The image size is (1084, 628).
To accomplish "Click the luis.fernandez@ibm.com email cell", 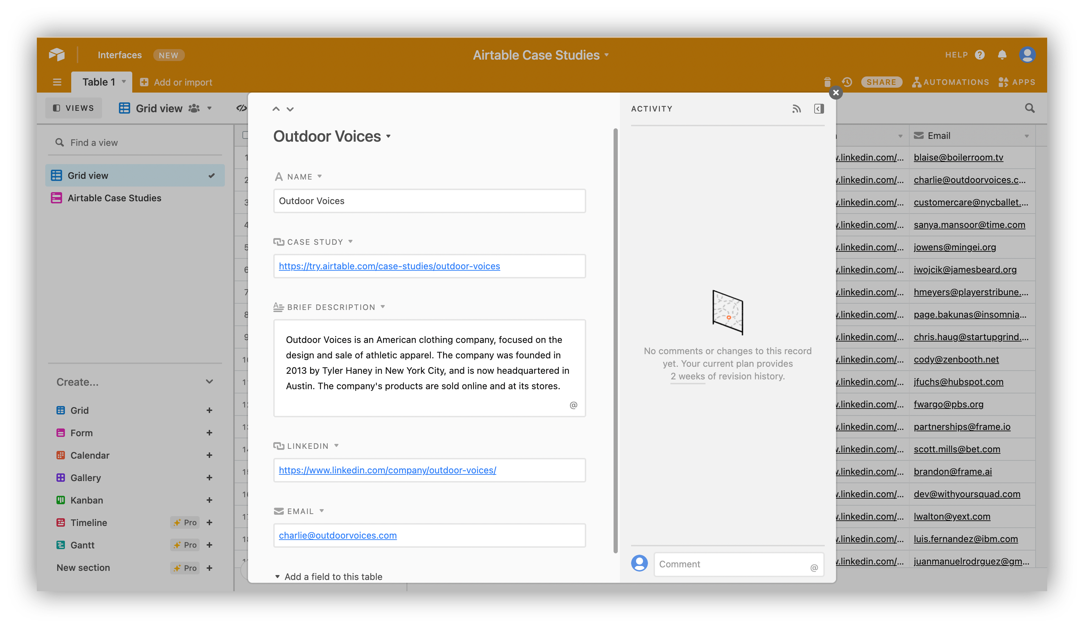I will [x=972, y=539].
